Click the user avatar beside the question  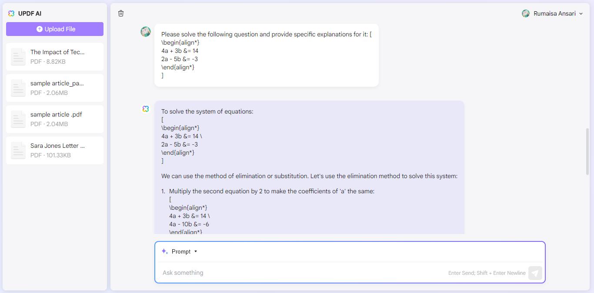146,31
